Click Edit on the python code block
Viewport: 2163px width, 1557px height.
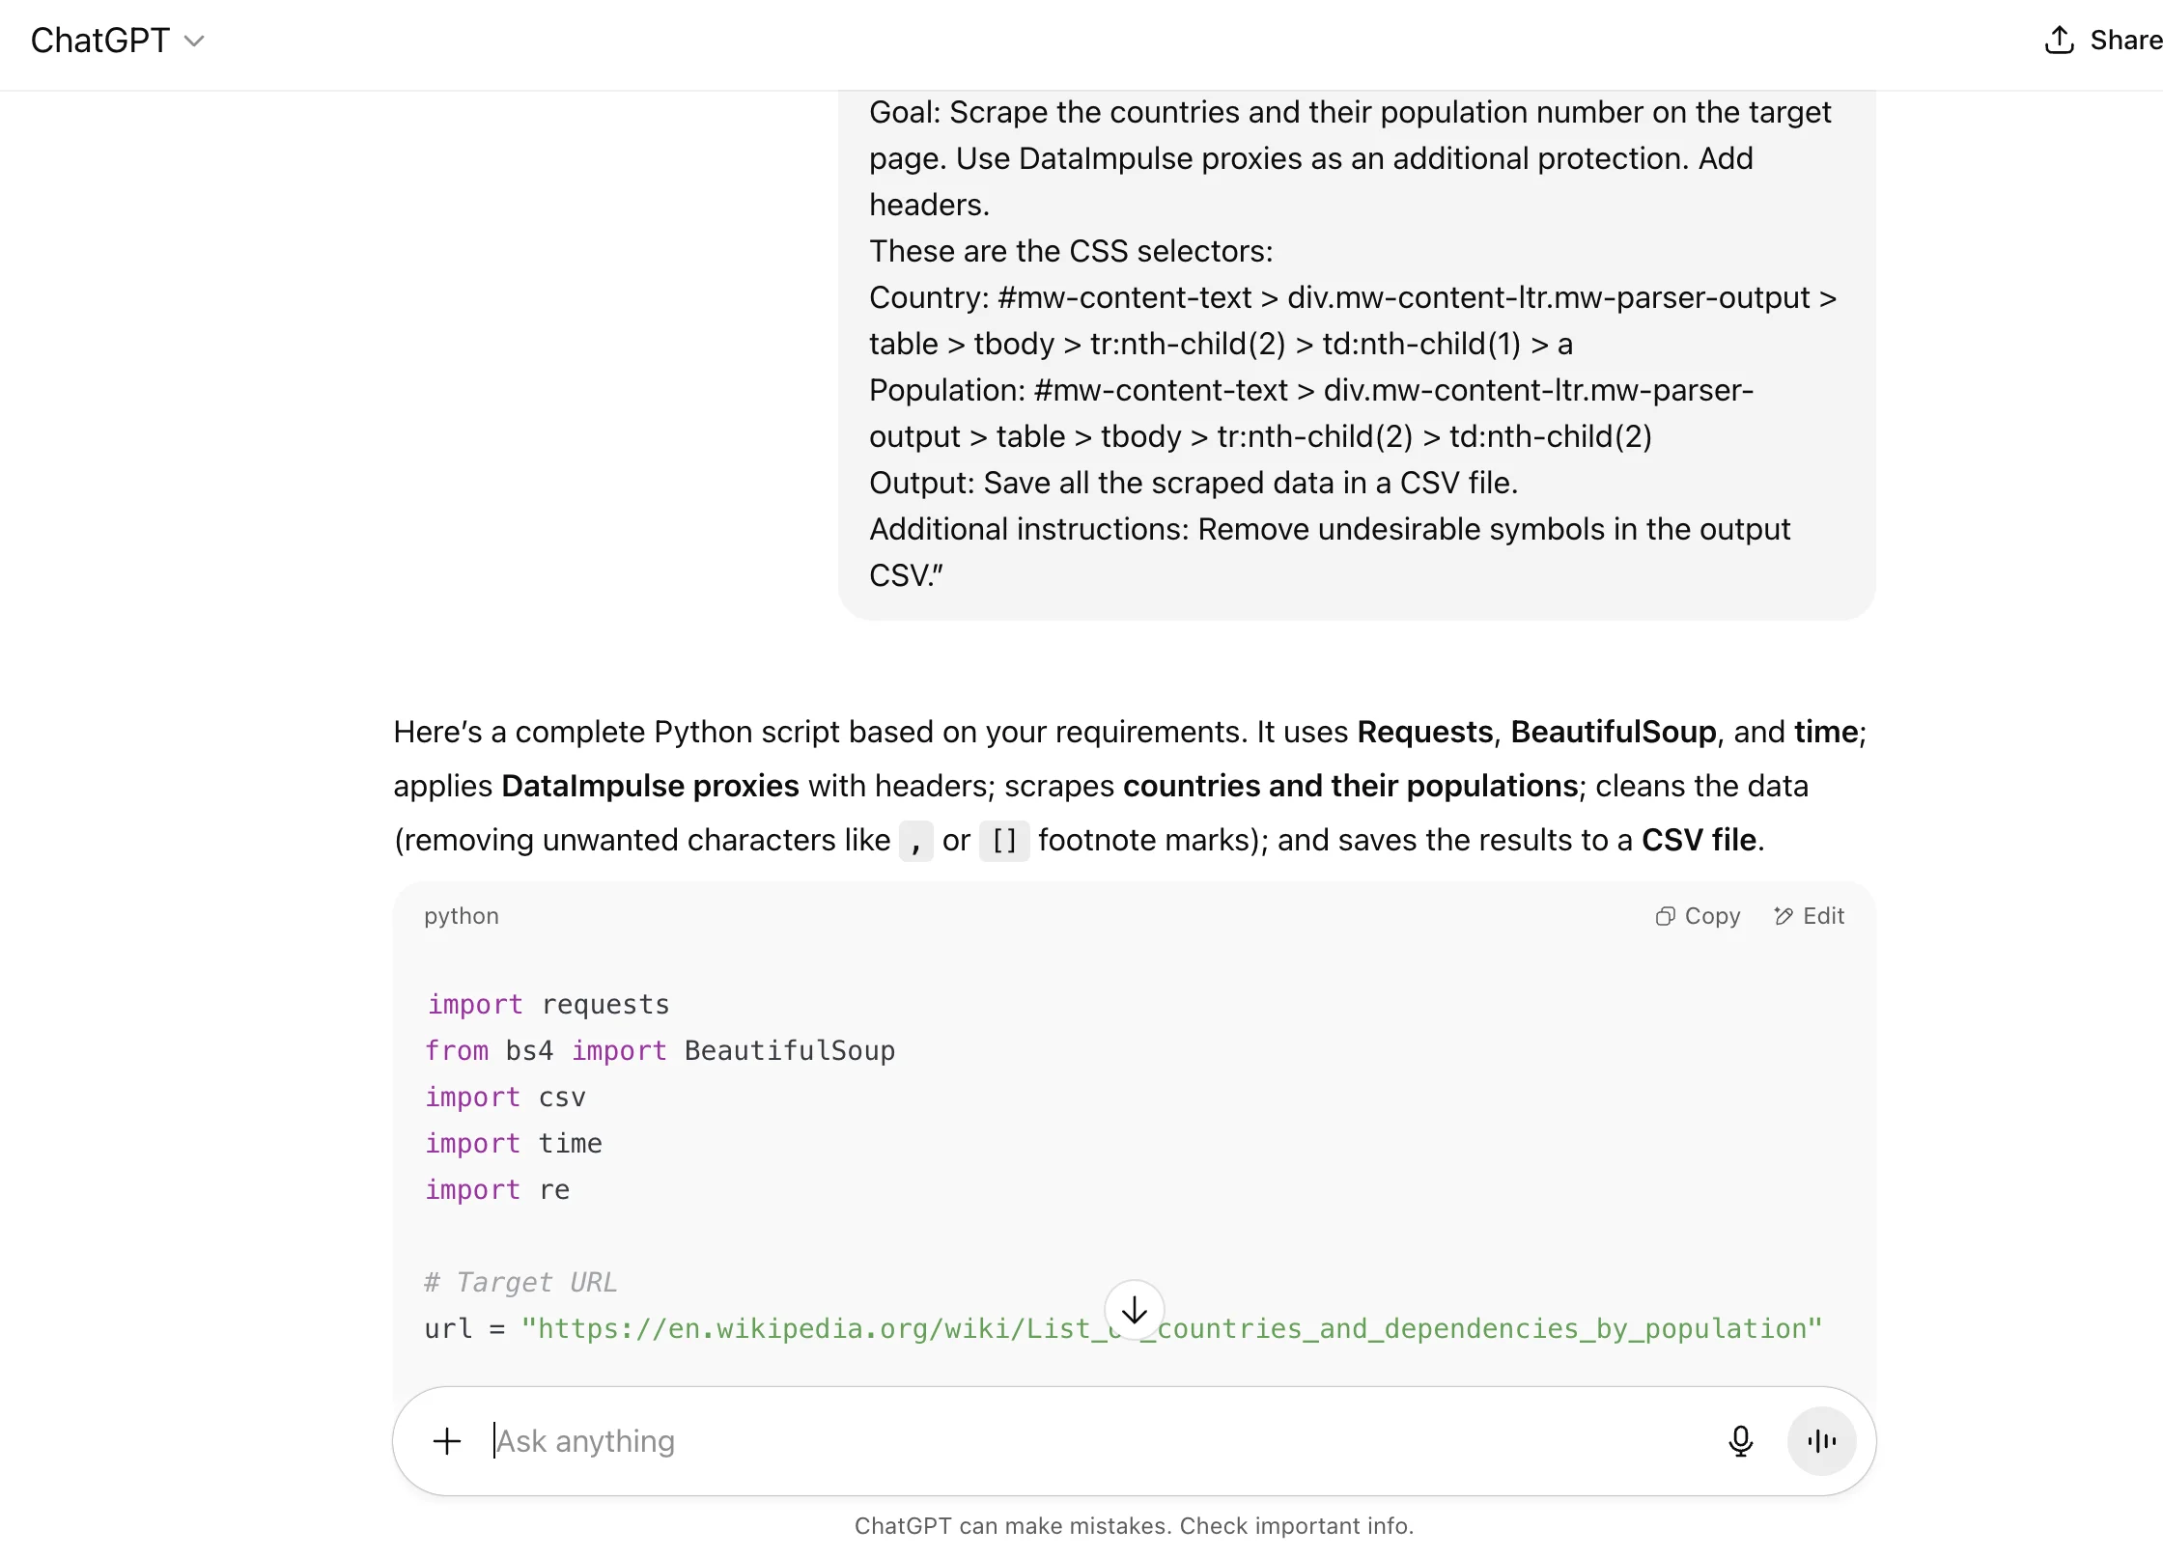point(1809,916)
